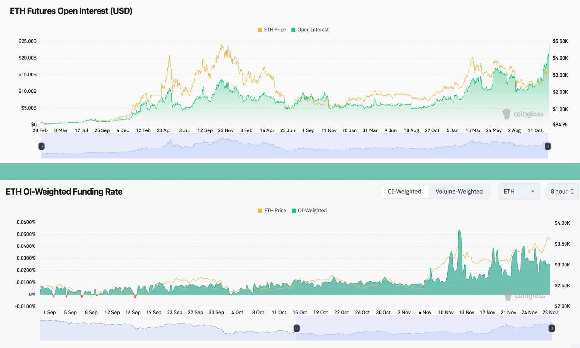Click the unselected left area of Funding Rate range bar
This screenshot has width=580, height=348.
point(168,330)
